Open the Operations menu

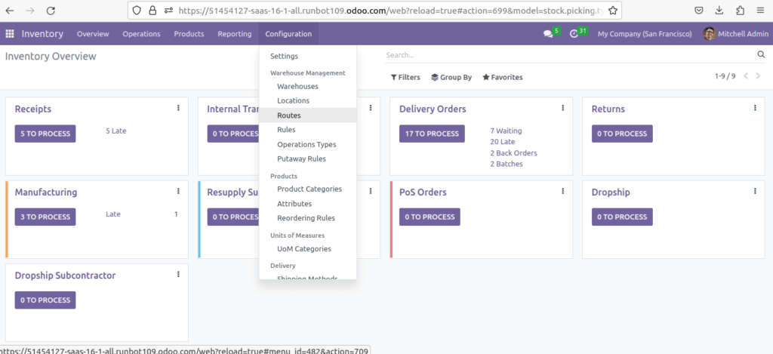tap(141, 34)
